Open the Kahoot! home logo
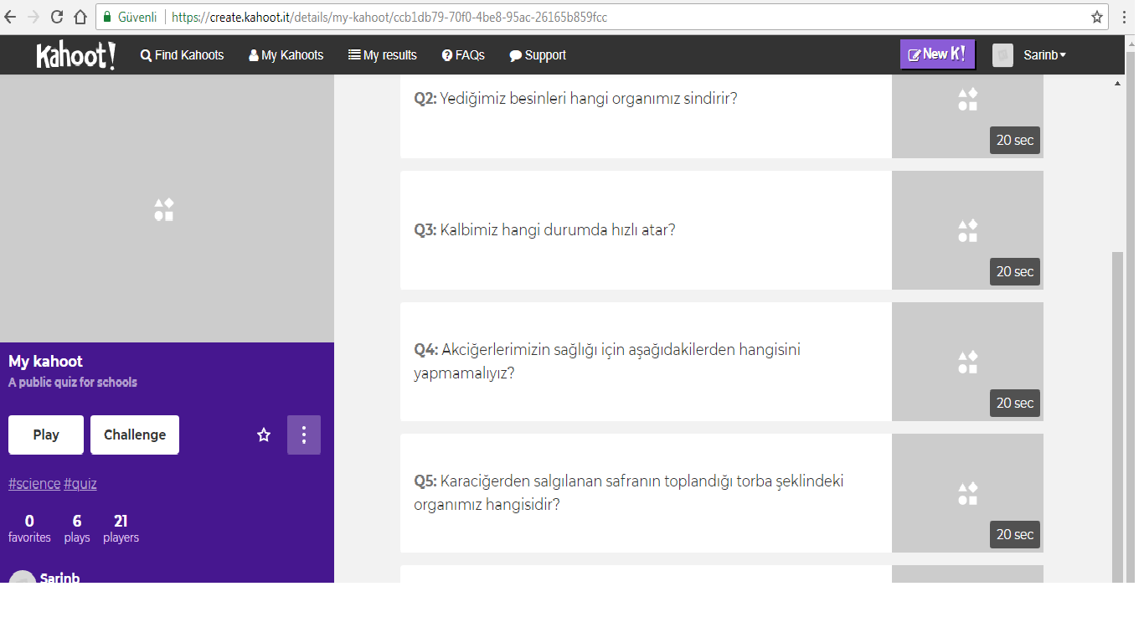 [75, 54]
